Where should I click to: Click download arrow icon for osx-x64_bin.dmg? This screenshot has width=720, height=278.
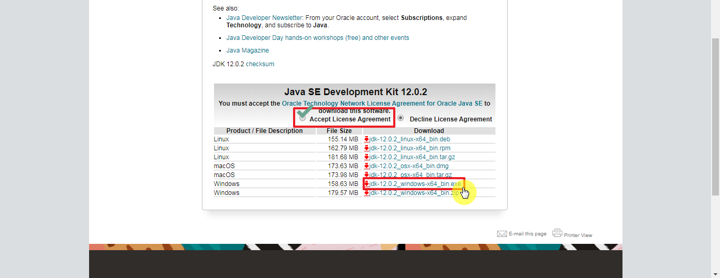coord(366,166)
